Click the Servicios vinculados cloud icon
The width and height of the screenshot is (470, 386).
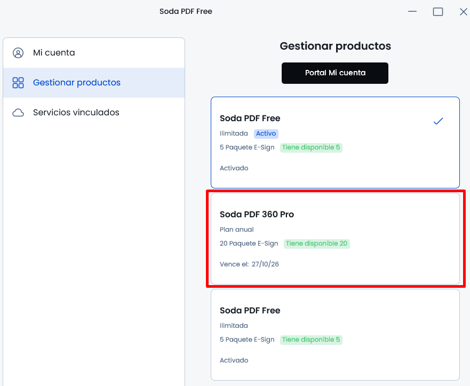[18, 113]
